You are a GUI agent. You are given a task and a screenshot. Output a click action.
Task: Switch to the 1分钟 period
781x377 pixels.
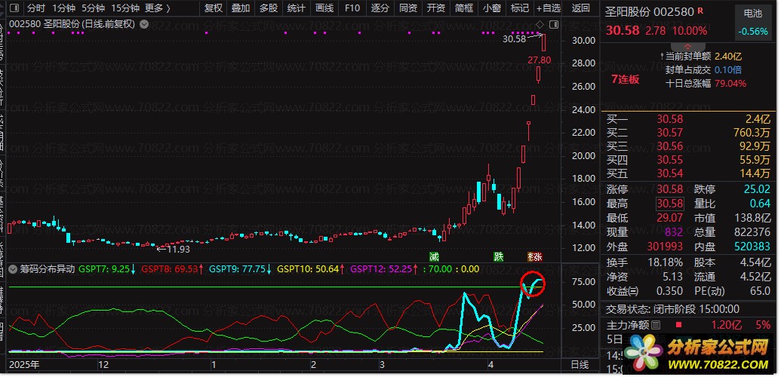point(63,8)
